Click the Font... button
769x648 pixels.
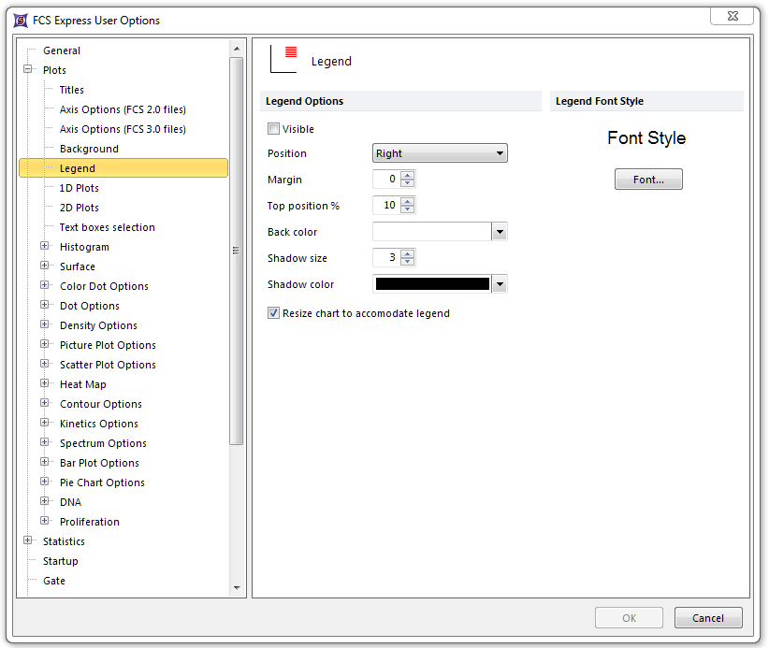coord(648,180)
